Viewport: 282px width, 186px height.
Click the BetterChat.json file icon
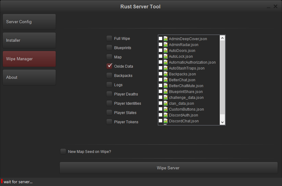166,80
